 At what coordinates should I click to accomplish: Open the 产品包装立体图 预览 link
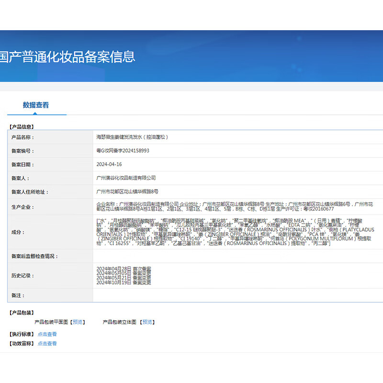coord(147,321)
